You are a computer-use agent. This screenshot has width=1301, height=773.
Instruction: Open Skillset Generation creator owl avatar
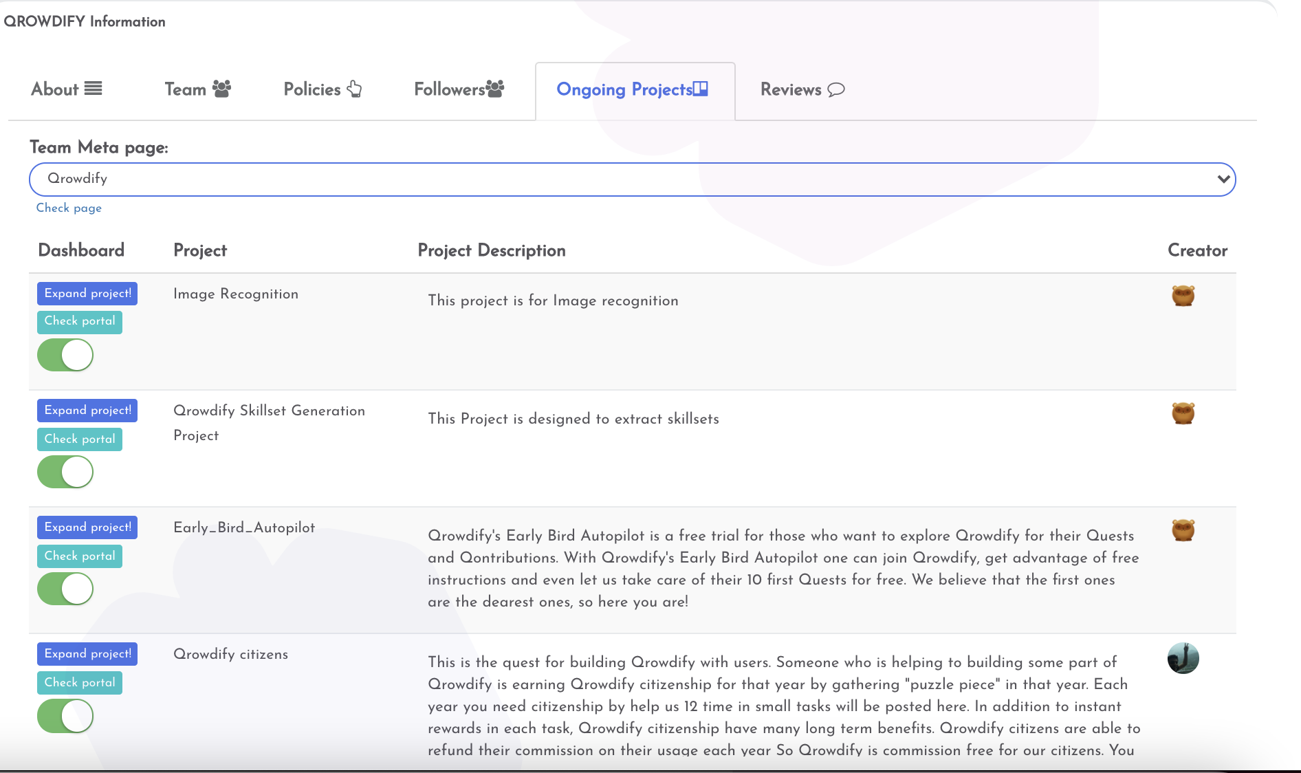pos(1183,413)
